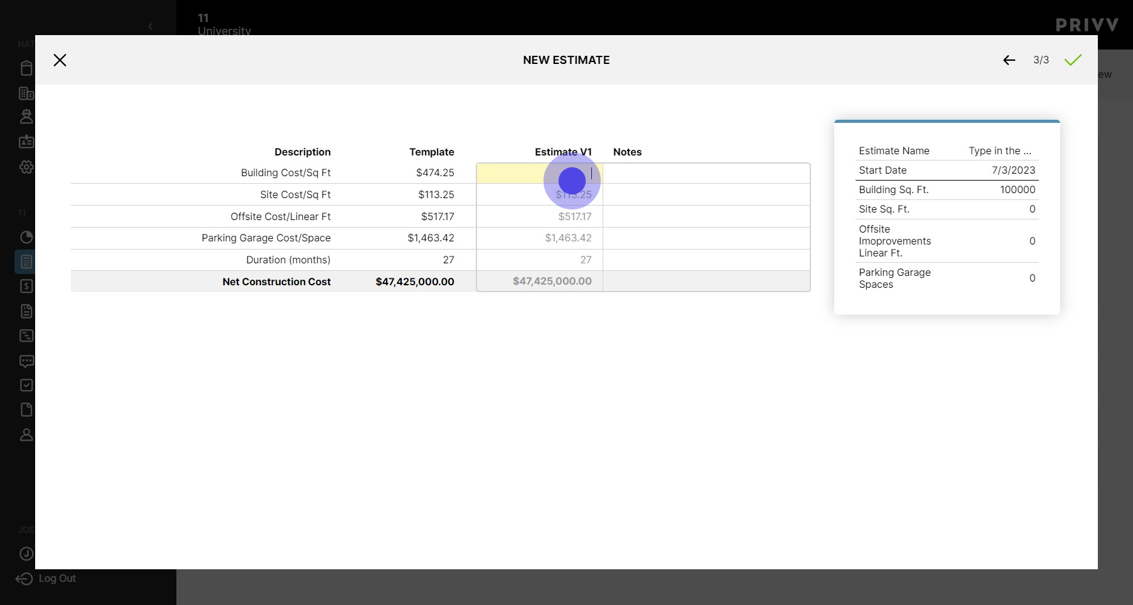
Task: Open the schedule list icon in the sidebar
Action: click(26, 335)
